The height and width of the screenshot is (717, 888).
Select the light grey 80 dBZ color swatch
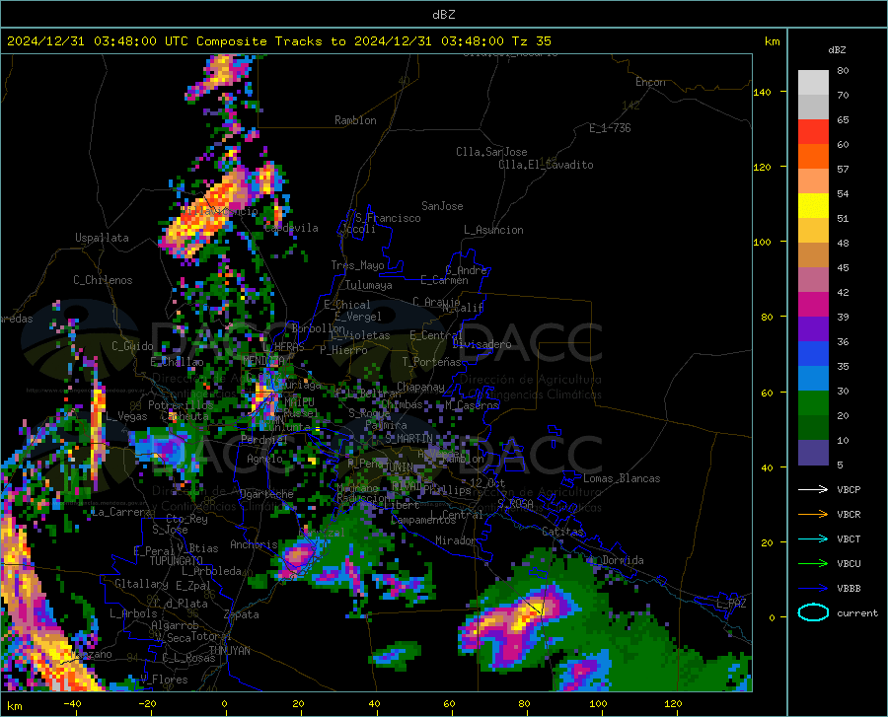(x=813, y=83)
